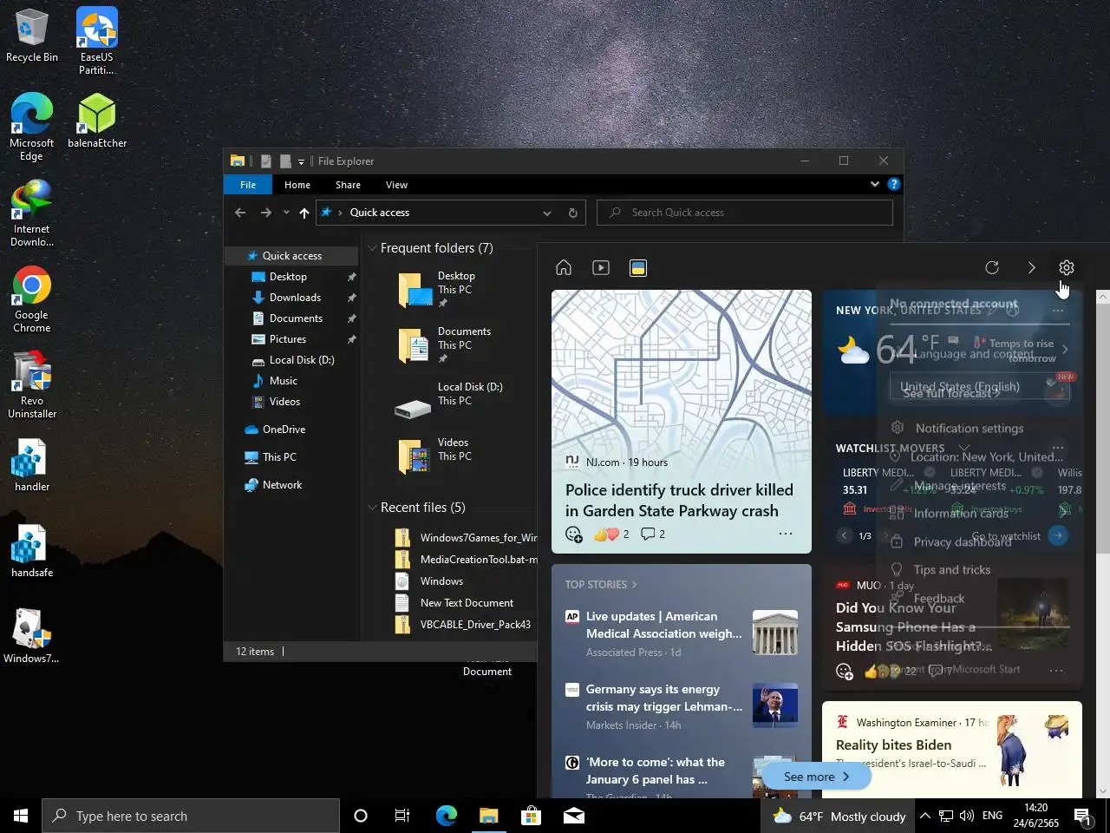Open File Explorer help

(x=894, y=184)
